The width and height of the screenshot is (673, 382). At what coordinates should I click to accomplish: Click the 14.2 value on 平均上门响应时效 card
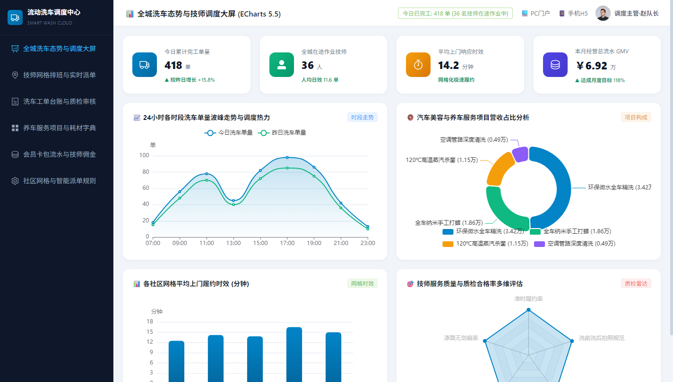click(449, 66)
